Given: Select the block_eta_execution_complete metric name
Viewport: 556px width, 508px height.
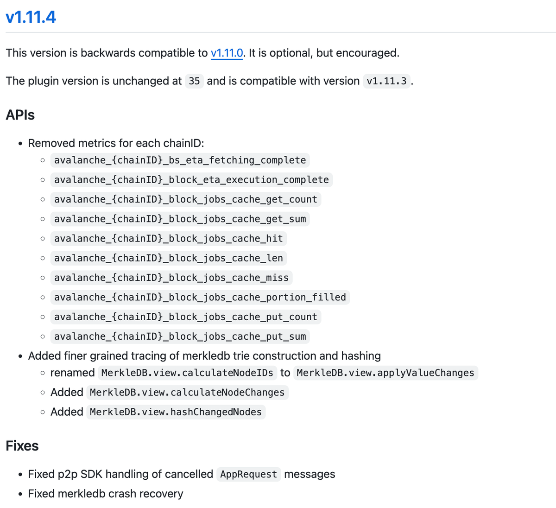Looking at the screenshot, I should pyautogui.click(x=191, y=180).
